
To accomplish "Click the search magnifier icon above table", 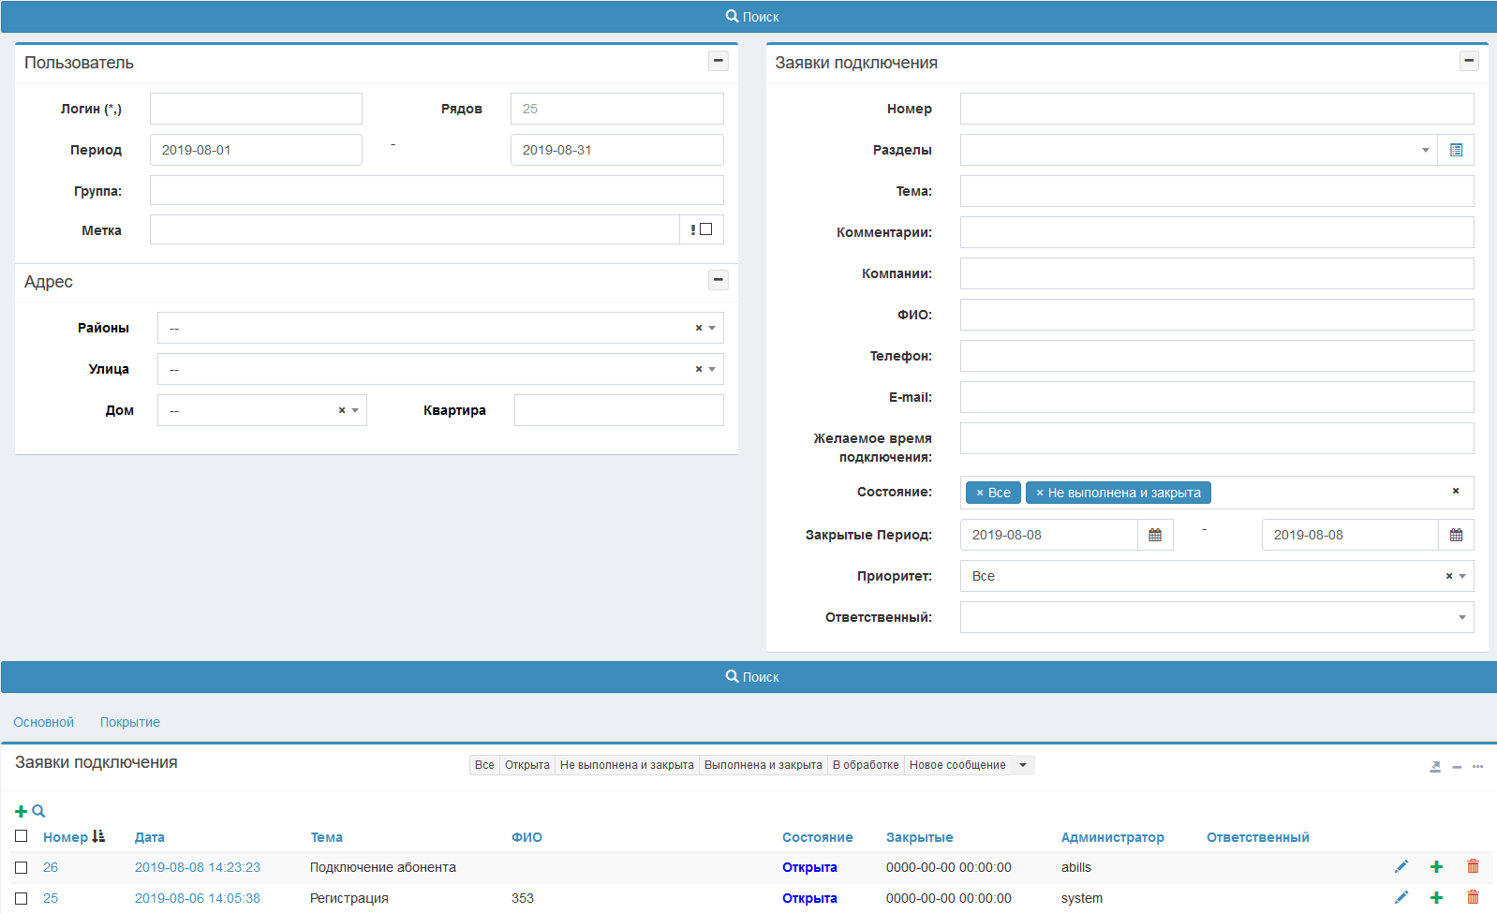I will pyautogui.click(x=38, y=812).
